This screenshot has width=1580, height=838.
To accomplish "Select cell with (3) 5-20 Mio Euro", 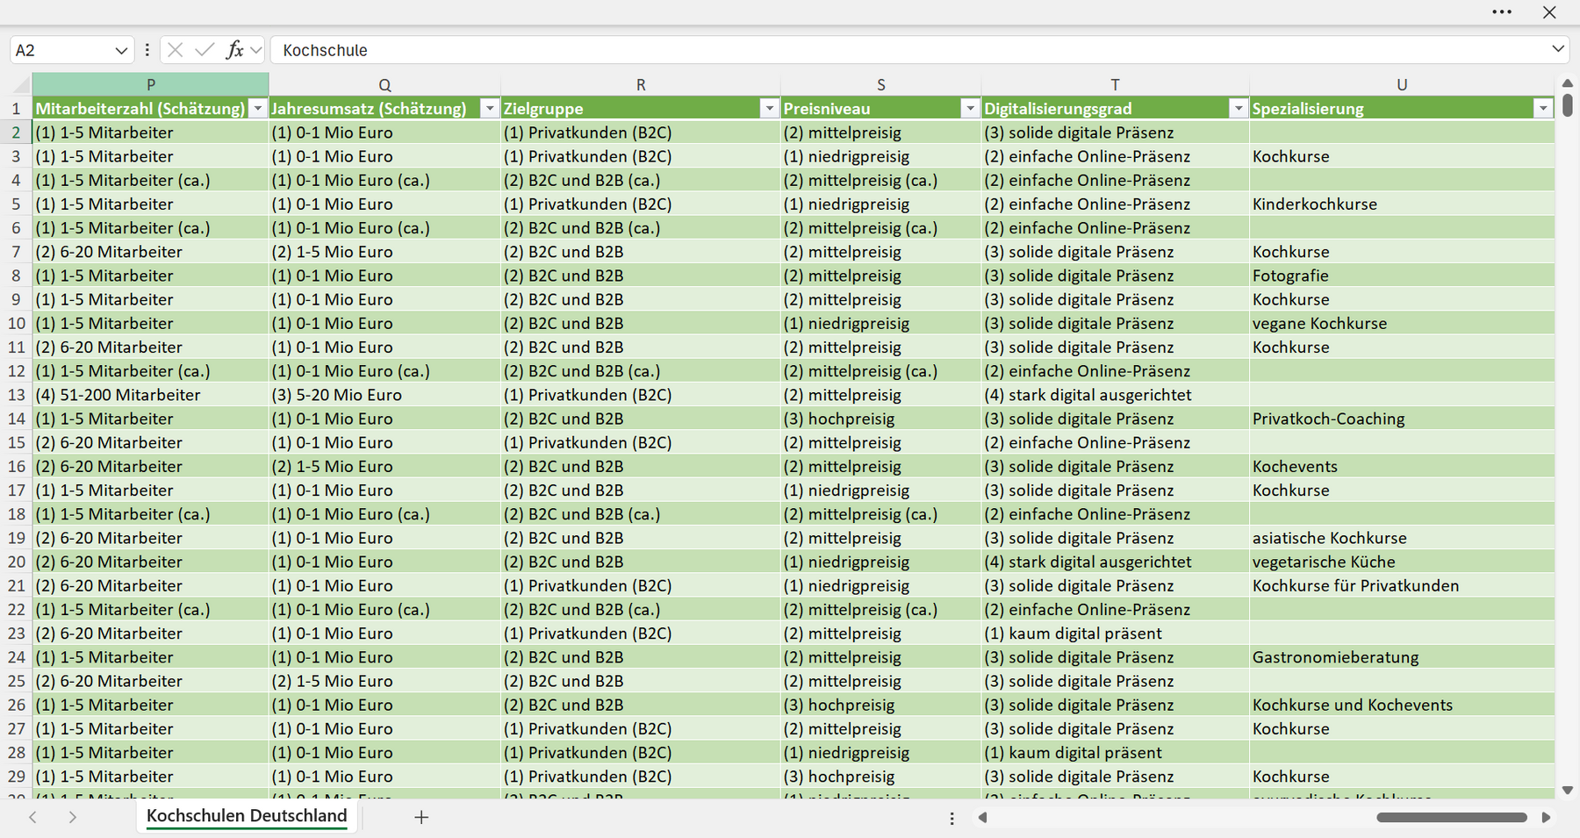I will [x=384, y=395].
